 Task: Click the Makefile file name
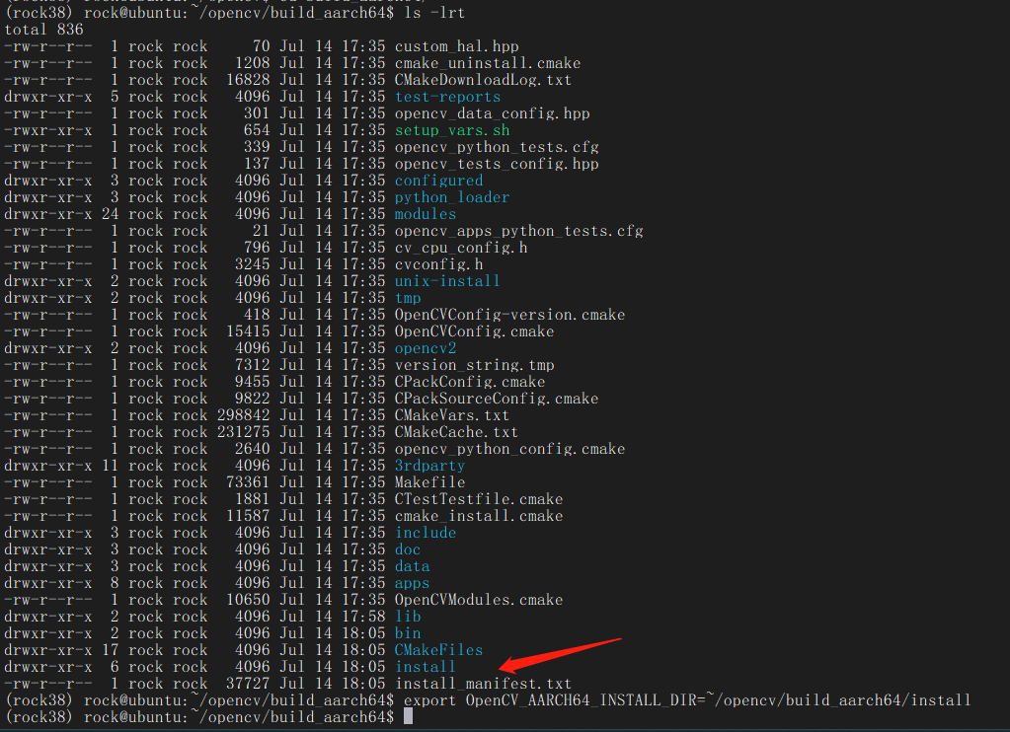coord(429,481)
